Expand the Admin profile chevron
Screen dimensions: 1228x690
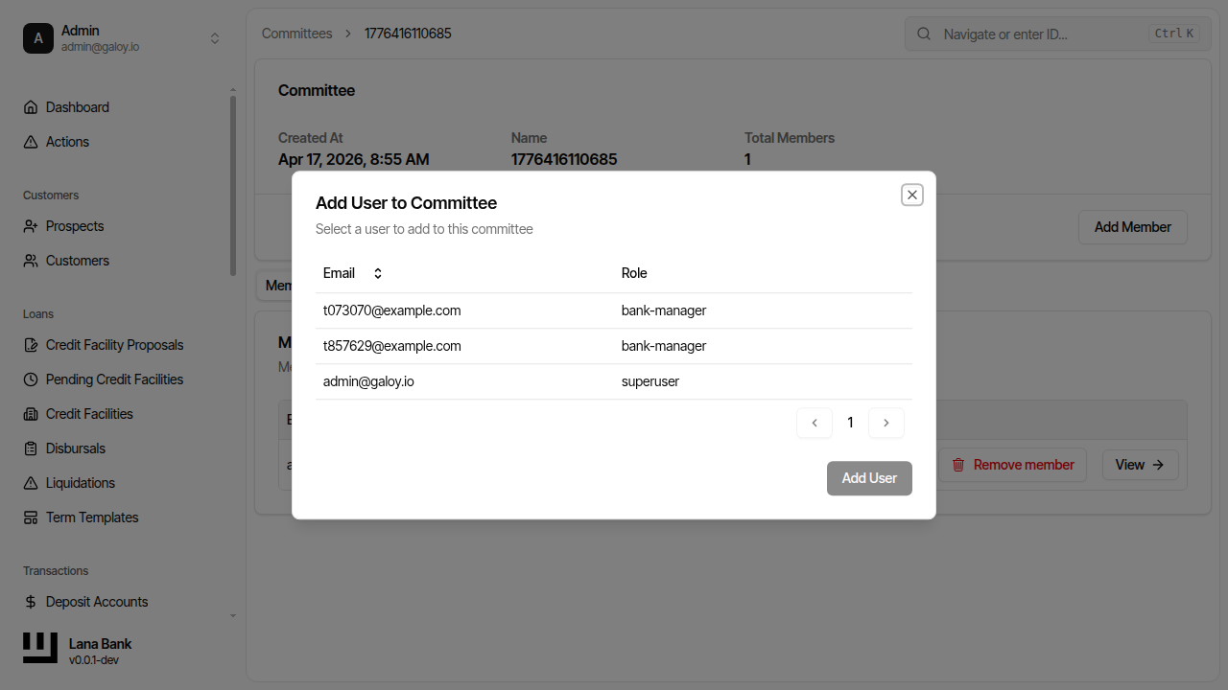point(215,37)
